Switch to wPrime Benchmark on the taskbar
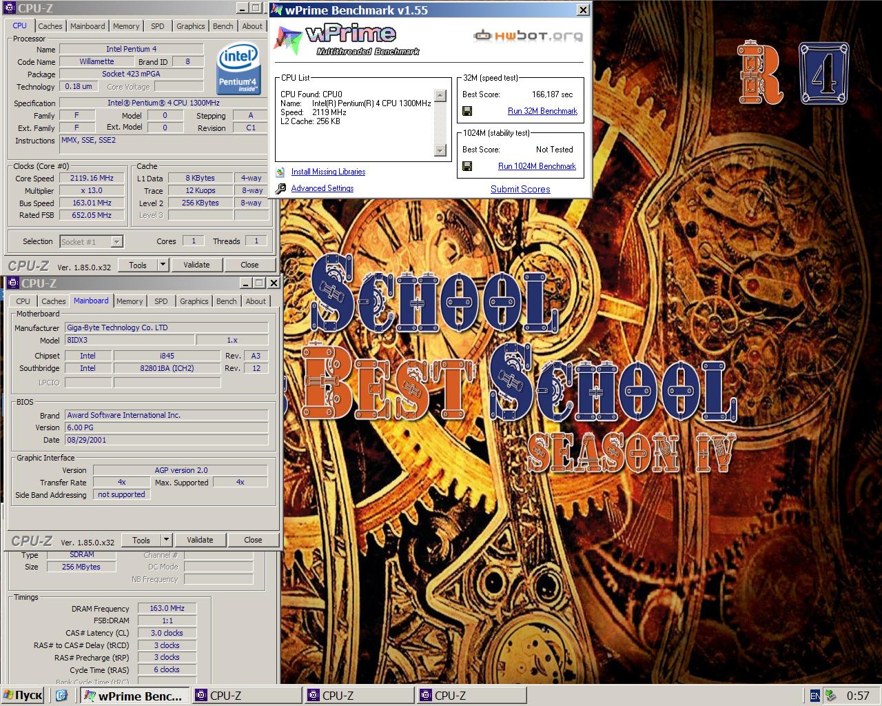 (134, 696)
